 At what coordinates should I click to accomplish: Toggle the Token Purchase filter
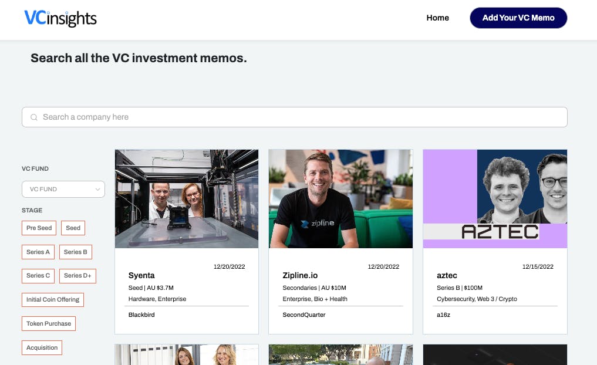click(49, 323)
